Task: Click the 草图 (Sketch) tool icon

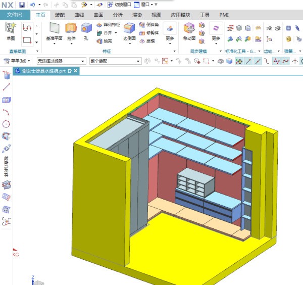Action: click(x=11, y=30)
